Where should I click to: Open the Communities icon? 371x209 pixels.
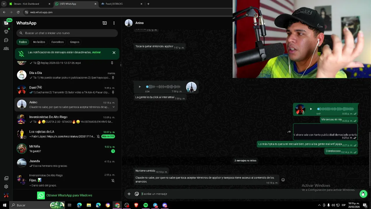[6, 48]
